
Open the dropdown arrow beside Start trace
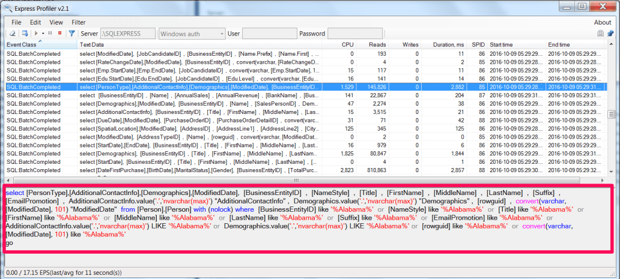42,34
